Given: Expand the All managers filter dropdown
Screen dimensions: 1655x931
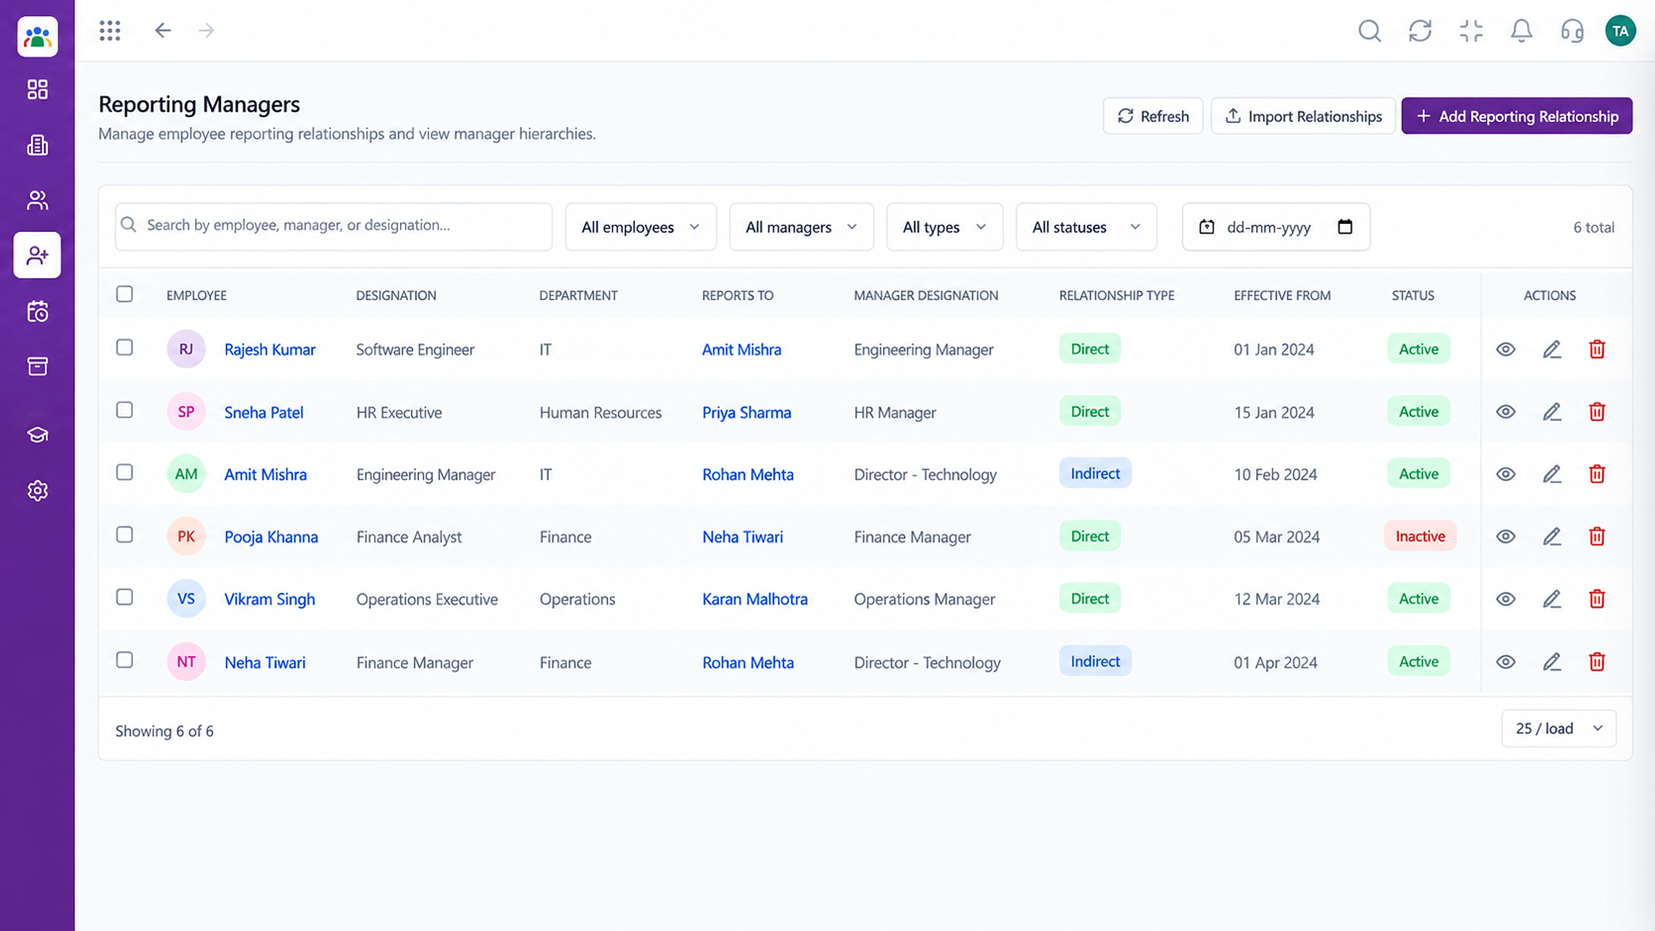Looking at the screenshot, I should tap(801, 227).
